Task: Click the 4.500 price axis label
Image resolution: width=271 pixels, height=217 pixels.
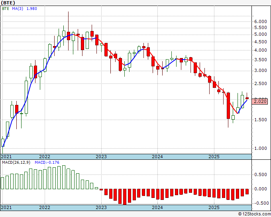Action: pos(261,42)
